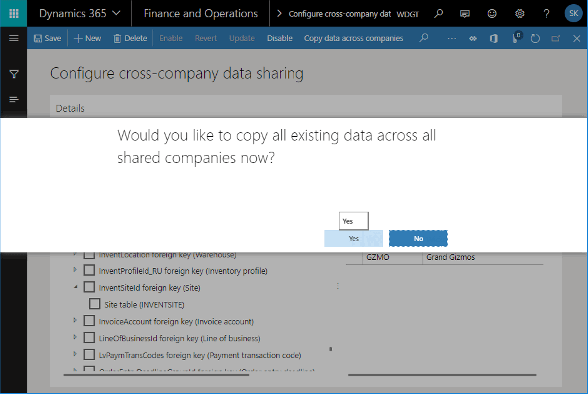Click the Save button in action bar
Screen dimensions: 588x394
(48, 38)
